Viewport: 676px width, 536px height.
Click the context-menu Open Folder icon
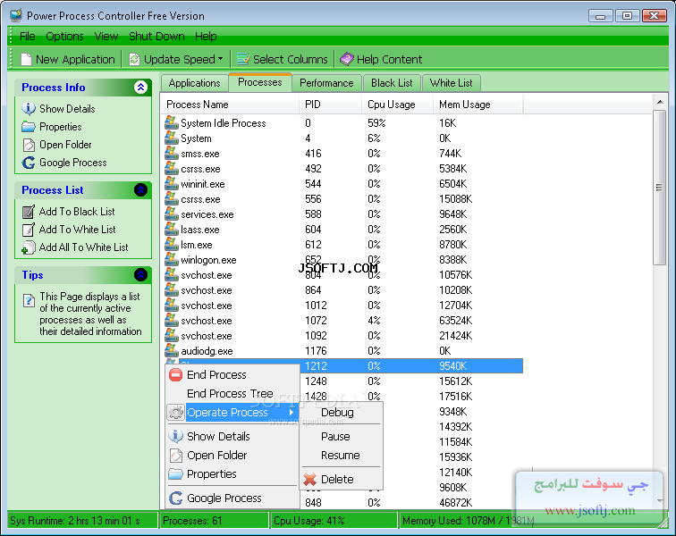click(x=175, y=455)
